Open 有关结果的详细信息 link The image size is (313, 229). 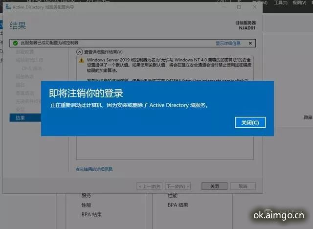(x=94, y=169)
